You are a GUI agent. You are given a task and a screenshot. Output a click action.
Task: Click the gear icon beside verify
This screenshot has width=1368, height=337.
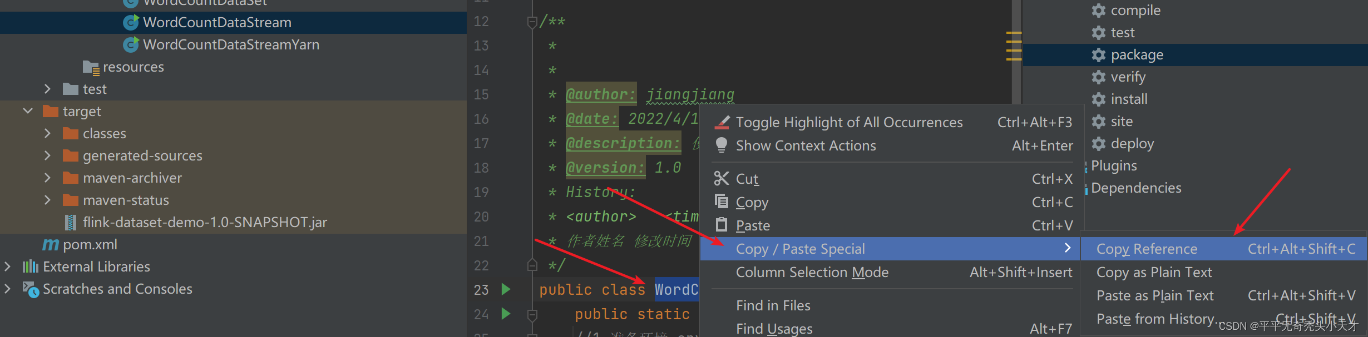point(1099,77)
